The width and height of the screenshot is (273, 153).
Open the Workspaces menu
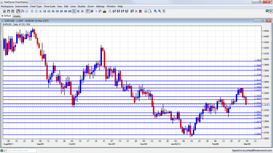(7, 7)
